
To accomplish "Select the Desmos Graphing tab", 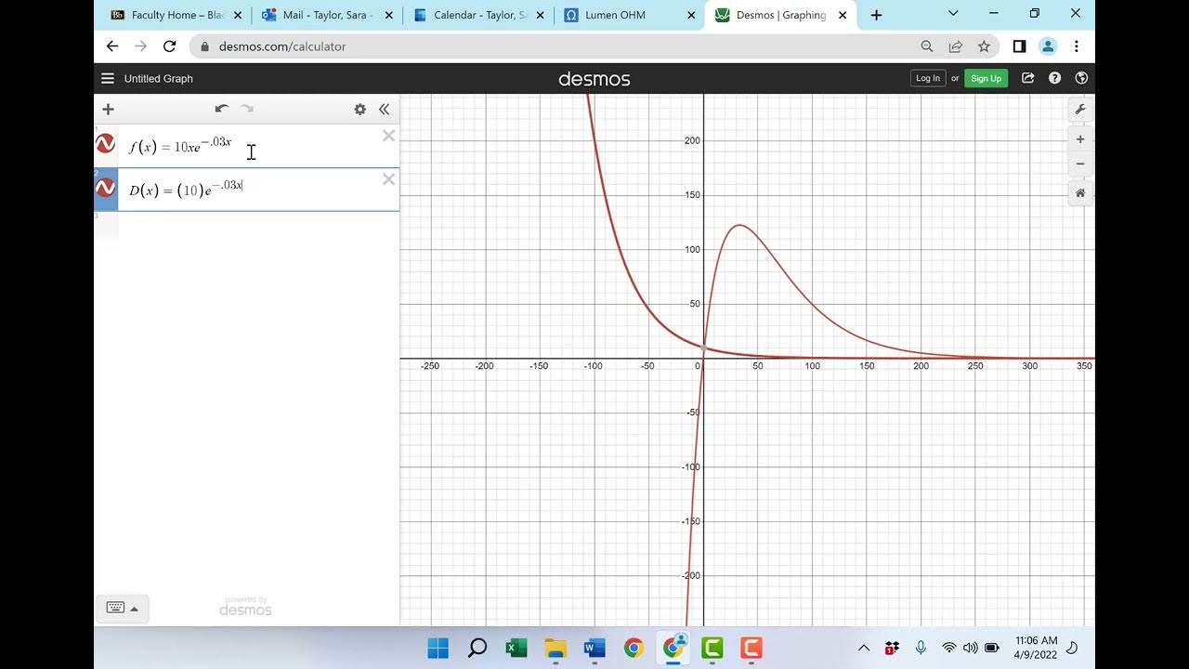I will tap(781, 15).
